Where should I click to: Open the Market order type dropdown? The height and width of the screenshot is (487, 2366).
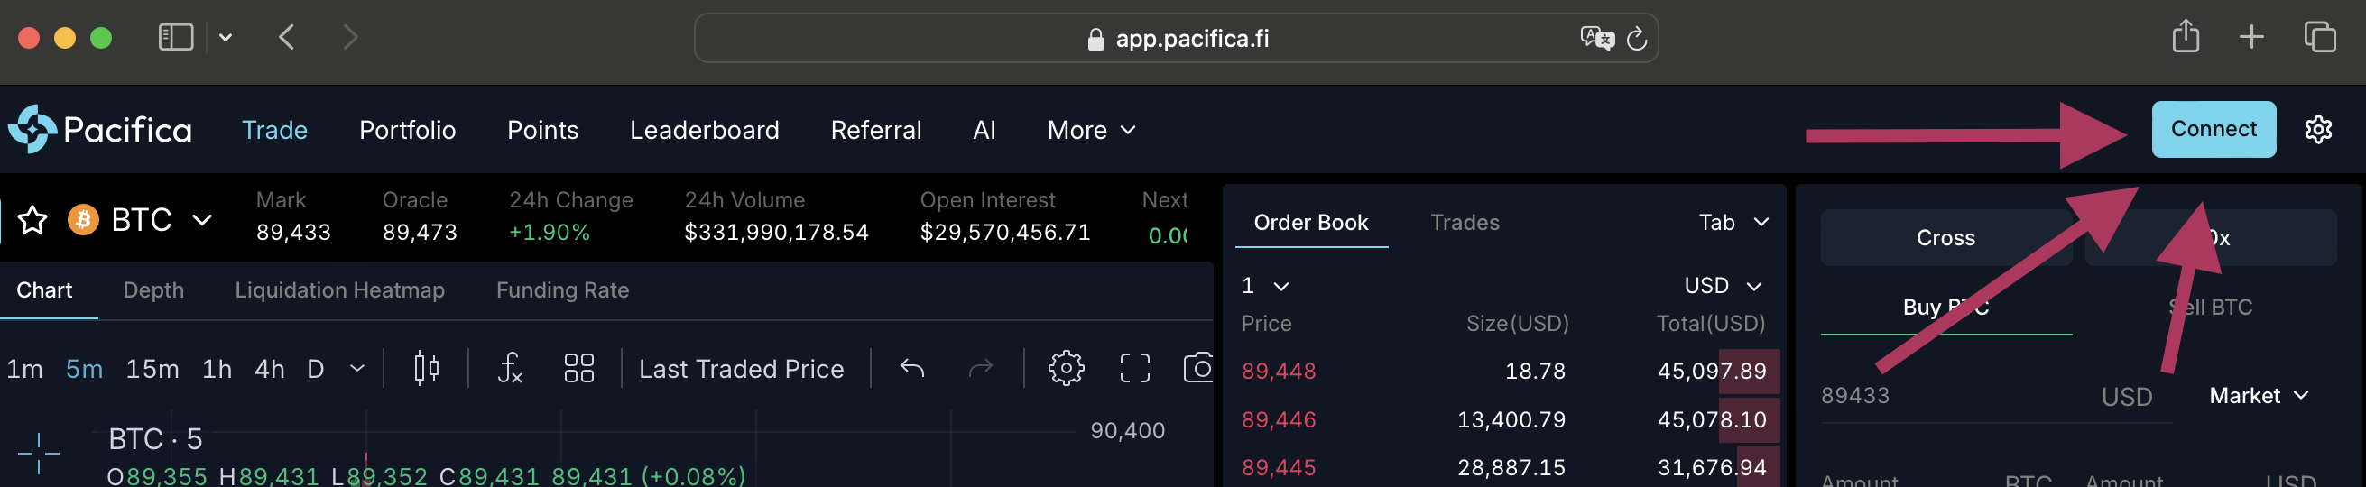(2258, 395)
